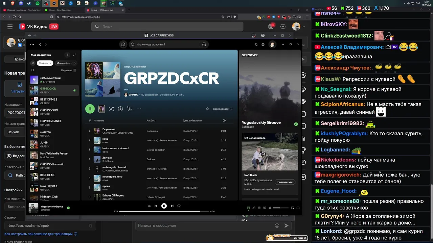Screen dimensions: 433x243
Task: Pause playback in the bottom player
Action: pos(164,206)
